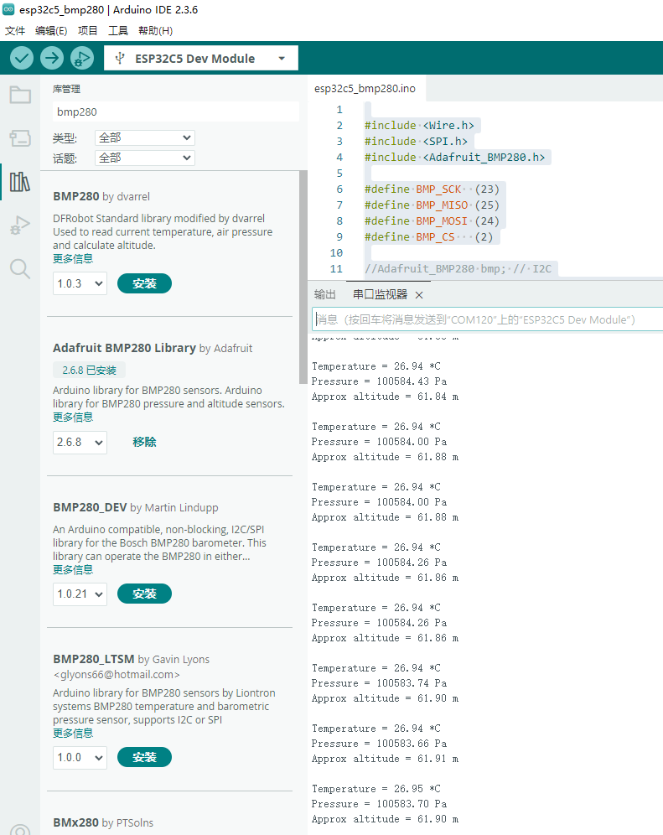Viewport: 663px width, 835px height.
Task: Click the library search field containing bmp280
Action: (175, 112)
